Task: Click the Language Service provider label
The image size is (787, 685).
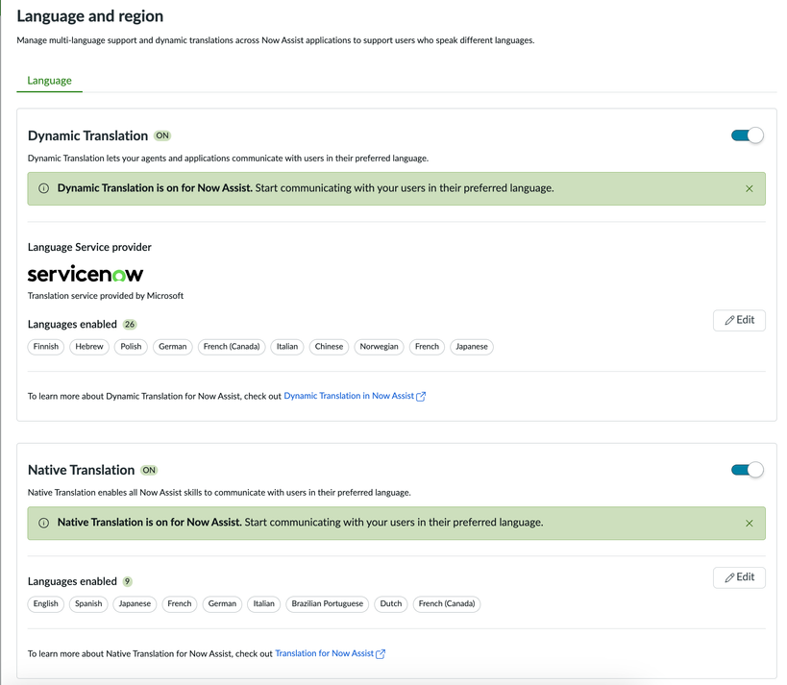Action: [x=89, y=247]
